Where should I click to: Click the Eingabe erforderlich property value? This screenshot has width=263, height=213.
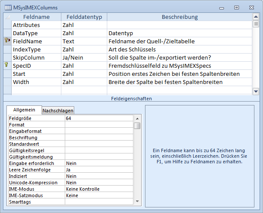[99, 163]
